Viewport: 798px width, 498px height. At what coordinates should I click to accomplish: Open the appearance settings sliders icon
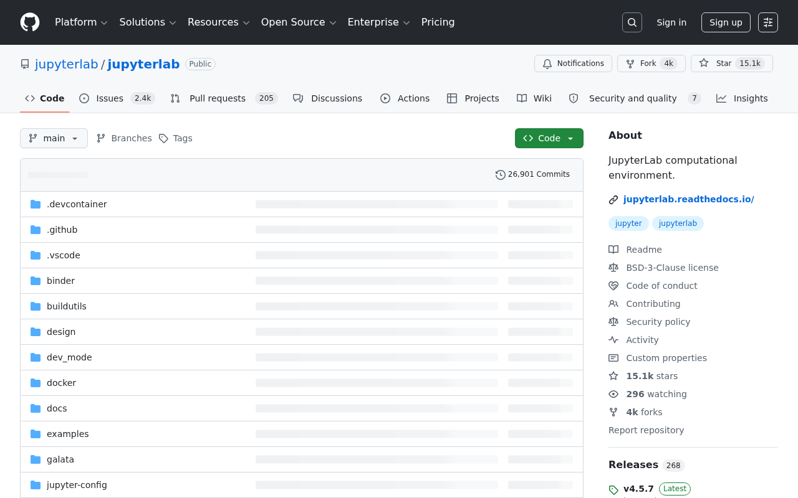[768, 22]
